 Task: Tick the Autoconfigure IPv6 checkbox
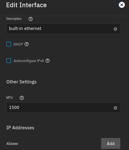pos(9,61)
